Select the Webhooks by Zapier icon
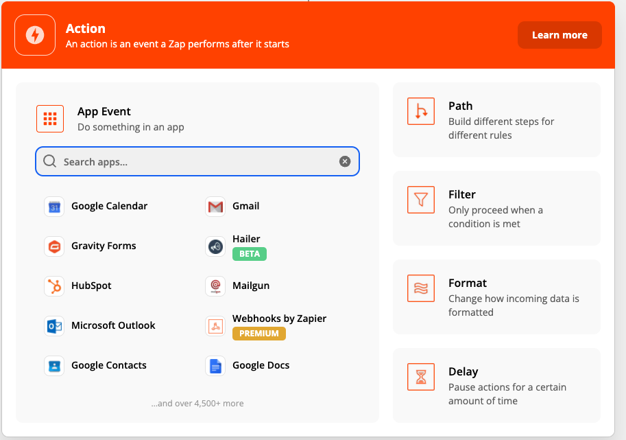Image resolution: width=626 pixels, height=440 pixels. 215,326
